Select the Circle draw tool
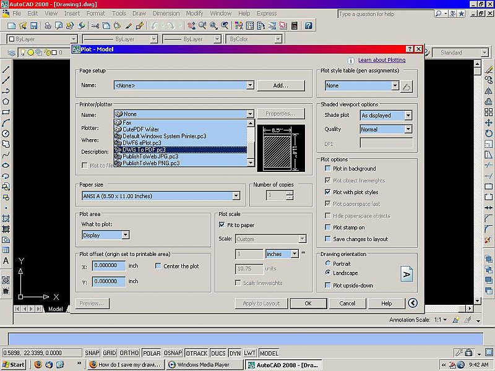Screen dimensions: 495x371 [x=6, y=134]
